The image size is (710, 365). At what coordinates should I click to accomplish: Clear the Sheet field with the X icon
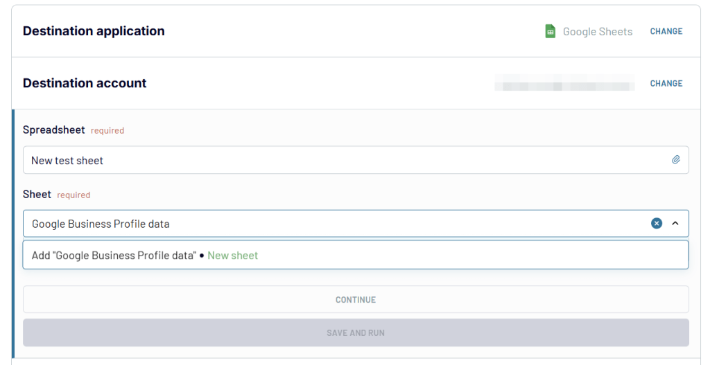click(657, 223)
